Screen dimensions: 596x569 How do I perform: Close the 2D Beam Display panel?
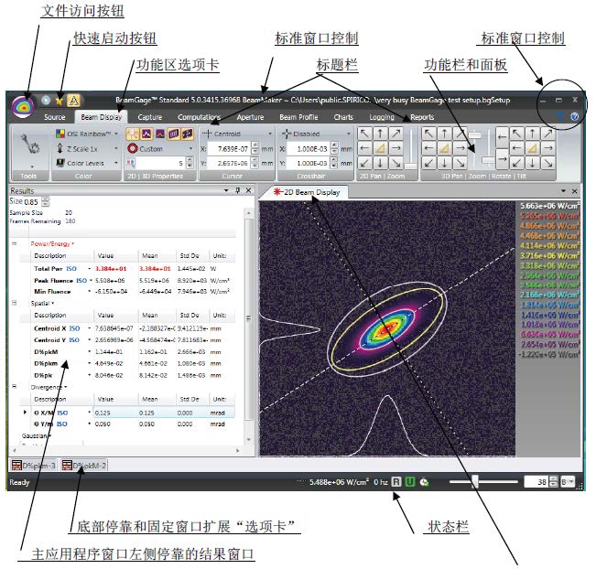coord(575,192)
